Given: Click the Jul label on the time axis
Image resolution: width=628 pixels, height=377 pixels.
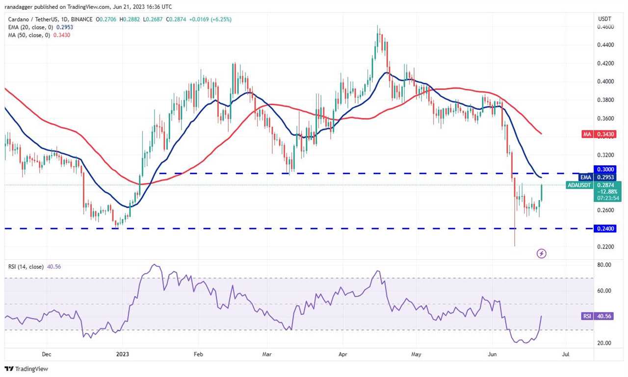Looking at the screenshot, I should pyautogui.click(x=565, y=353).
